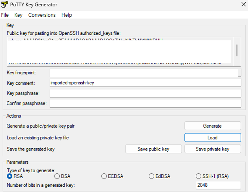Click the PuTTY Key Generator title icon
248x192 pixels.
4,4
